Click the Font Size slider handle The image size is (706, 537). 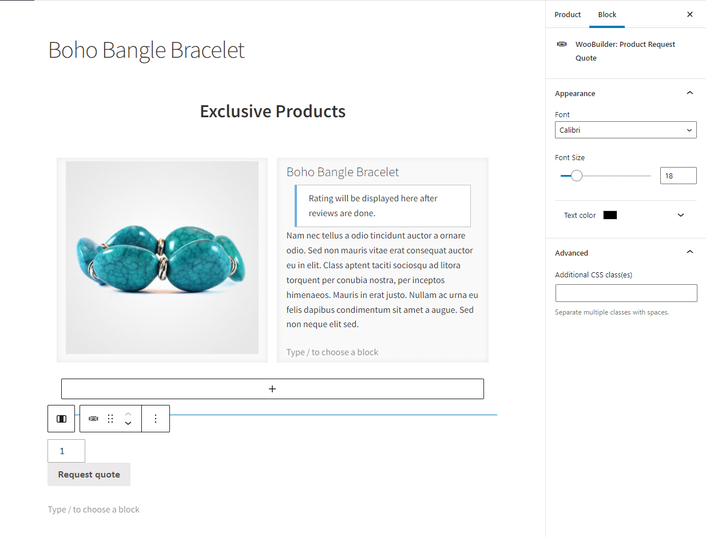click(577, 176)
